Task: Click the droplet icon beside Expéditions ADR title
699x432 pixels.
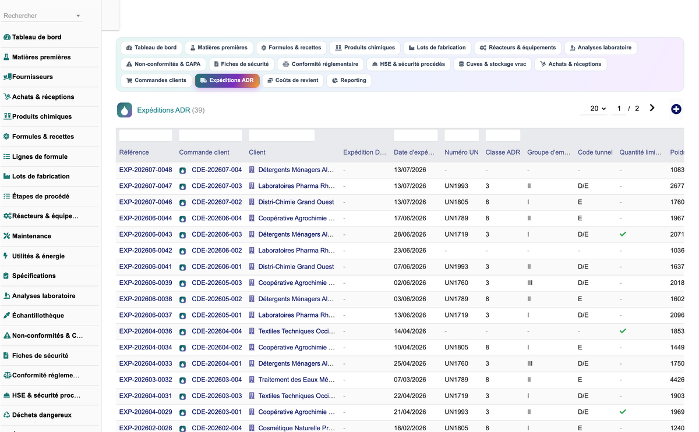Action: [x=125, y=110]
